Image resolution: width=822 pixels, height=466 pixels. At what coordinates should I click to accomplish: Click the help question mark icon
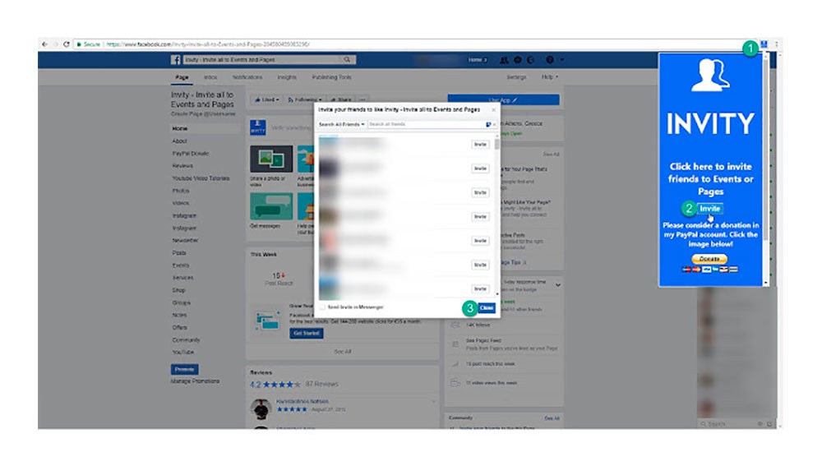click(x=550, y=60)
